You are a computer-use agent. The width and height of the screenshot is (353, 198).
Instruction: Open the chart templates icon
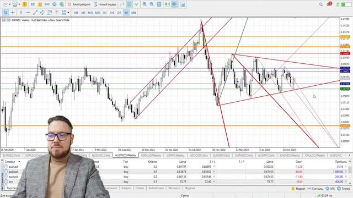pyautogui.click(x=15, y=4)
